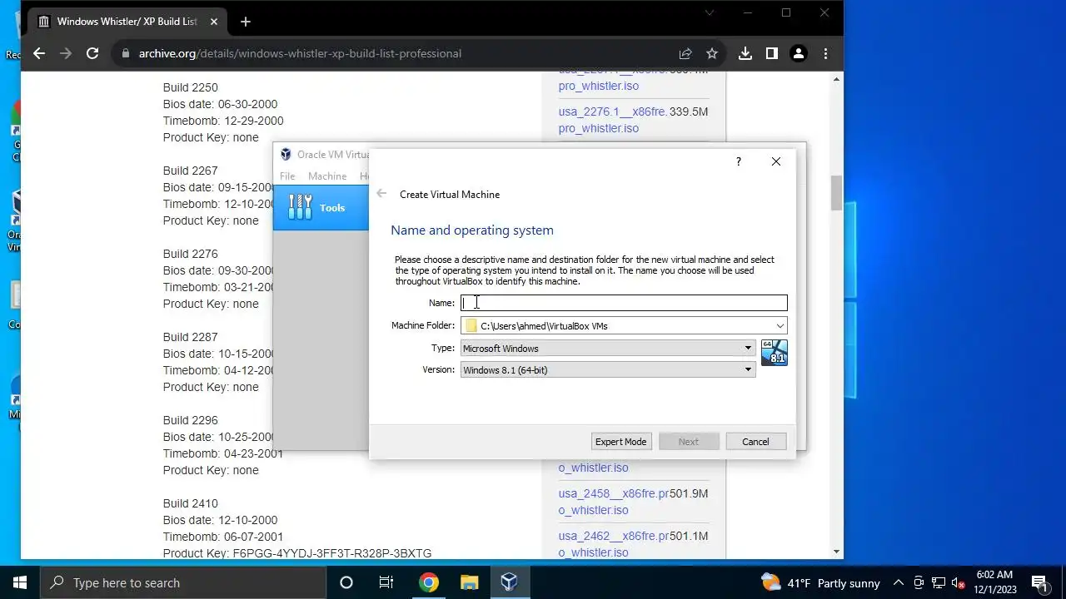Click the "Build 2250" text
1066x599 pixels.
[x=191, y=87]
